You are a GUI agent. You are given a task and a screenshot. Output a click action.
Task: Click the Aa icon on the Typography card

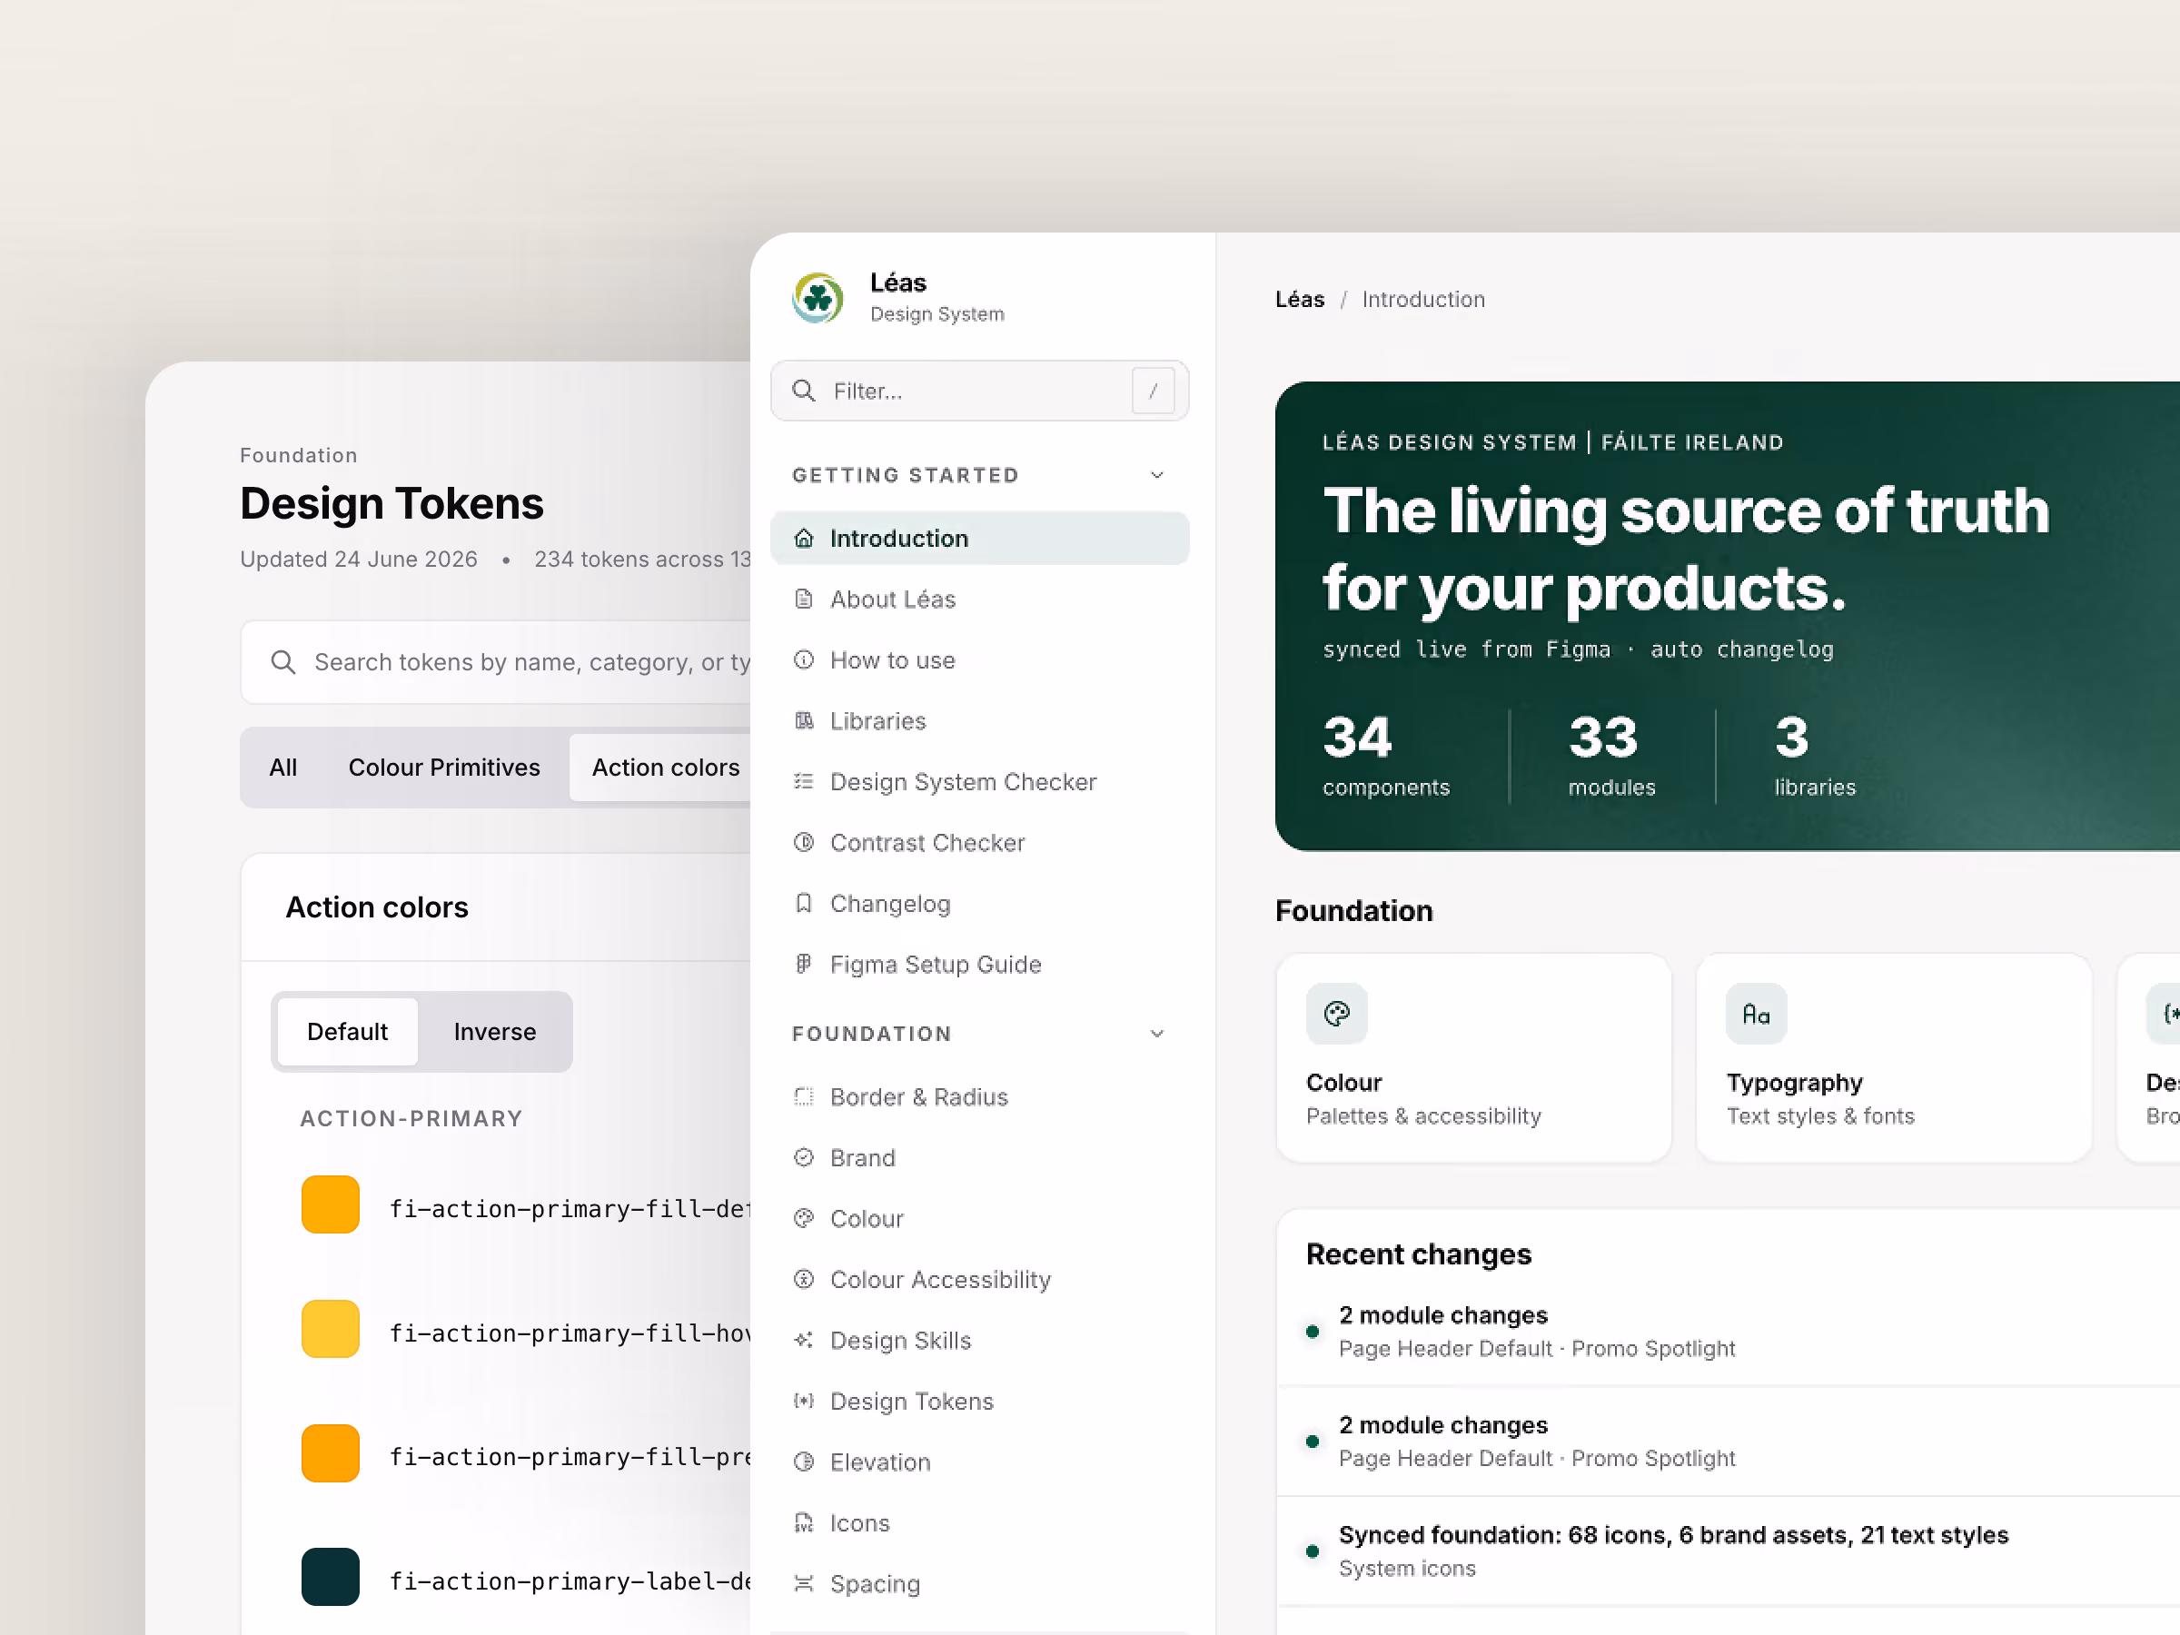[x=1758, y=1014]
